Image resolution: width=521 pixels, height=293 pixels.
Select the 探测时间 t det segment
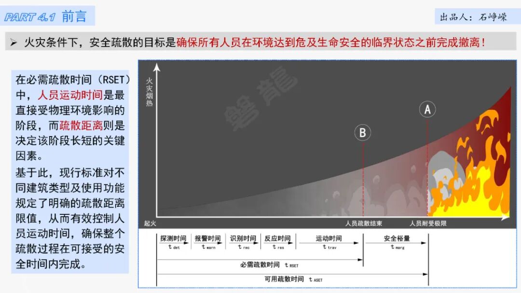172,242
